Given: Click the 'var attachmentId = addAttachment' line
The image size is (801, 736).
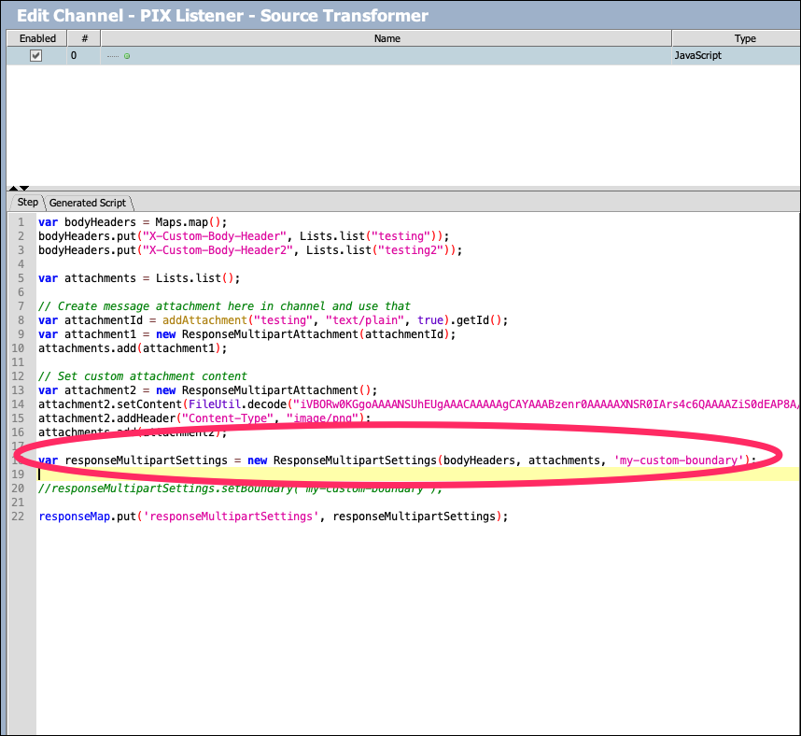Looking at the screenshot, I should click(274, 320).
